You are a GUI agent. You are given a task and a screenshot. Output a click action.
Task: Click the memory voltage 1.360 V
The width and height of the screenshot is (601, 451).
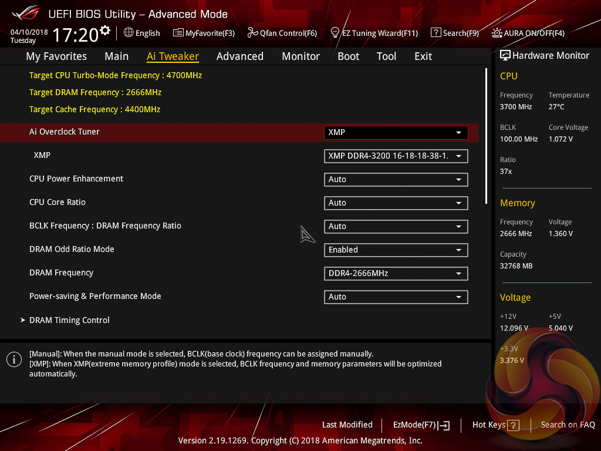[561, 234]
